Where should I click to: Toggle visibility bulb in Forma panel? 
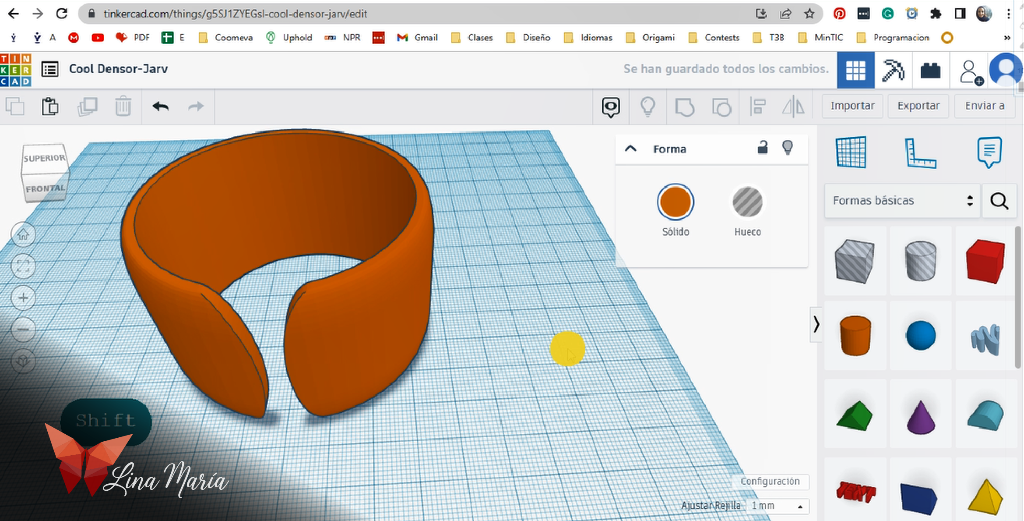[788, 148]
